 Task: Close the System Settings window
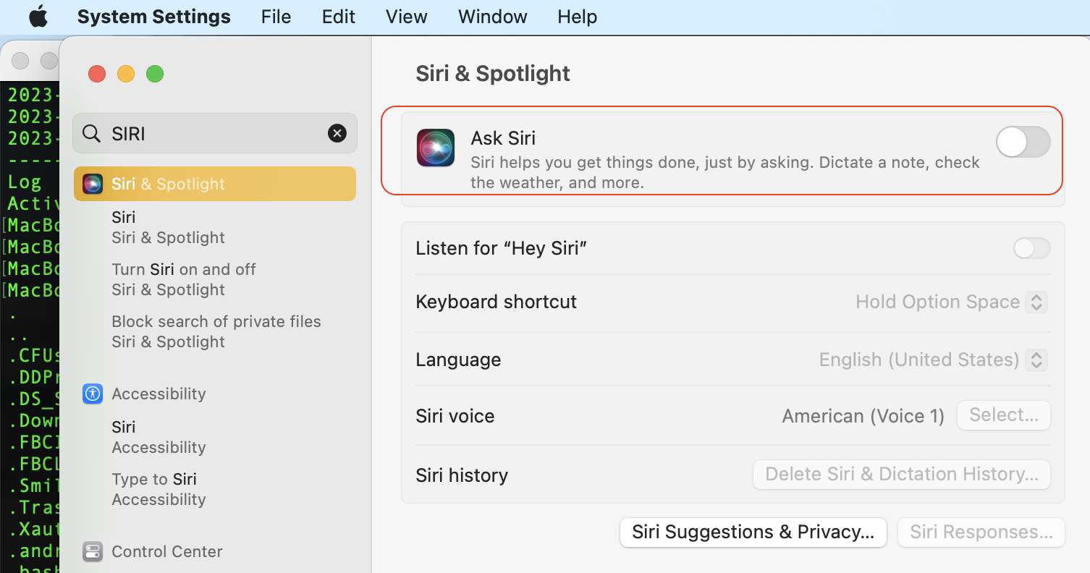[x=97, y=74]
